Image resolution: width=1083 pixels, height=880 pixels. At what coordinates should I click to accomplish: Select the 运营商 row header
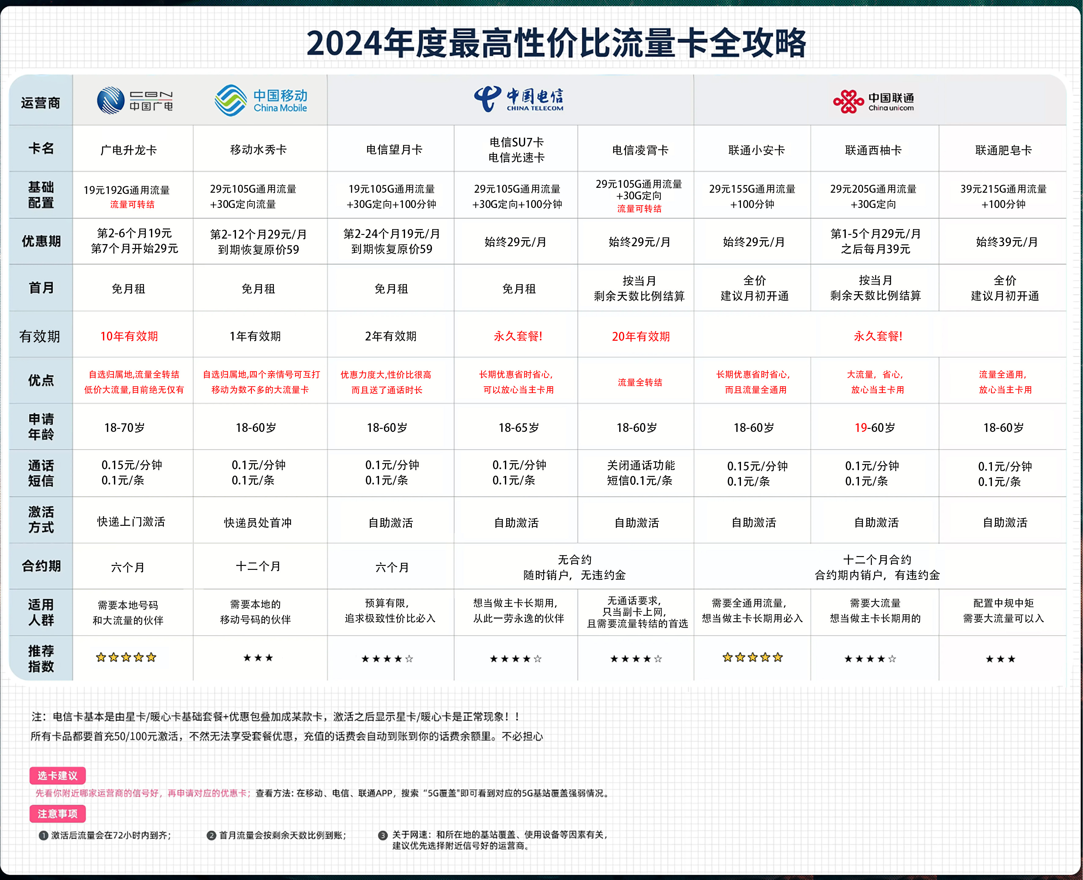tap(41, 103)
